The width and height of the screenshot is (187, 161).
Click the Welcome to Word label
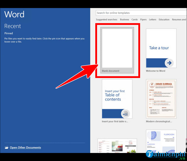click(x=156, y=71)
